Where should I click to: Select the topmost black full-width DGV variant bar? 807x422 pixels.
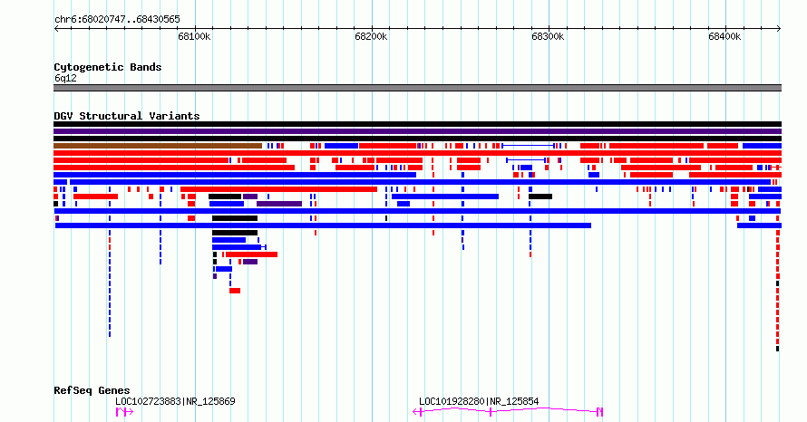pos(417,124)
